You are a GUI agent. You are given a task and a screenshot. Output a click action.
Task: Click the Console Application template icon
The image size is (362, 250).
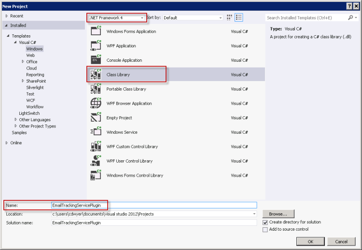pos(96,60)
